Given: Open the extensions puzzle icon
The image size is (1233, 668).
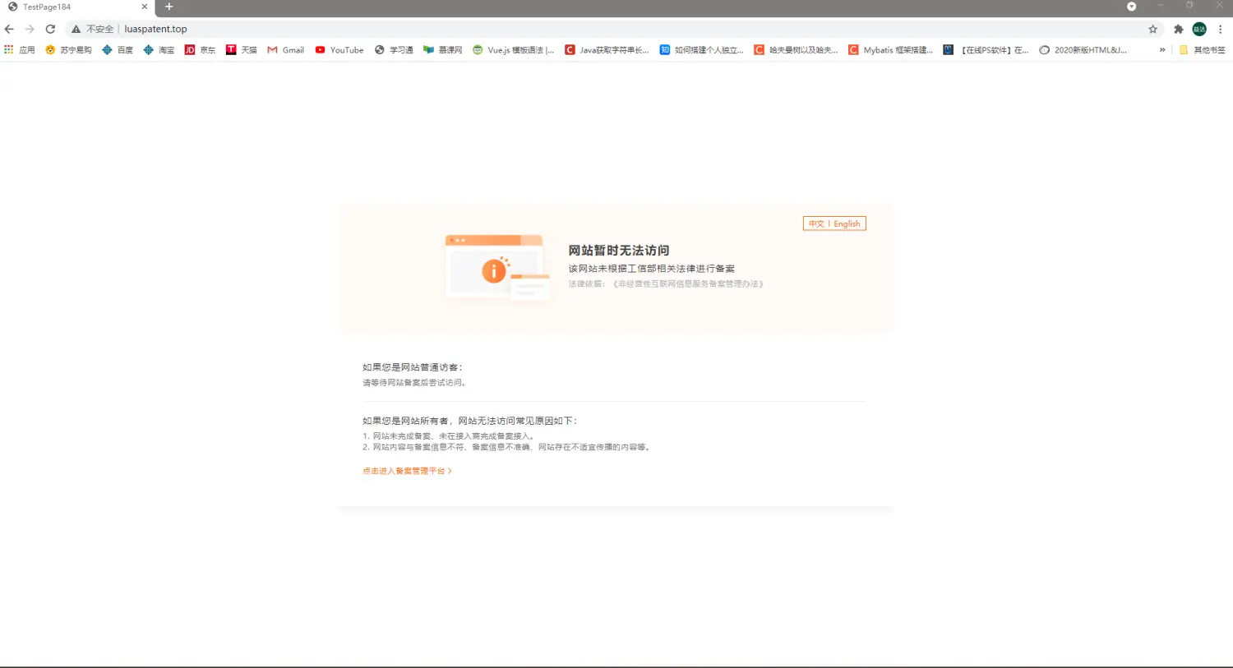Looking at the screenshot, I should pyautogui.click(x=1178, y=29).
